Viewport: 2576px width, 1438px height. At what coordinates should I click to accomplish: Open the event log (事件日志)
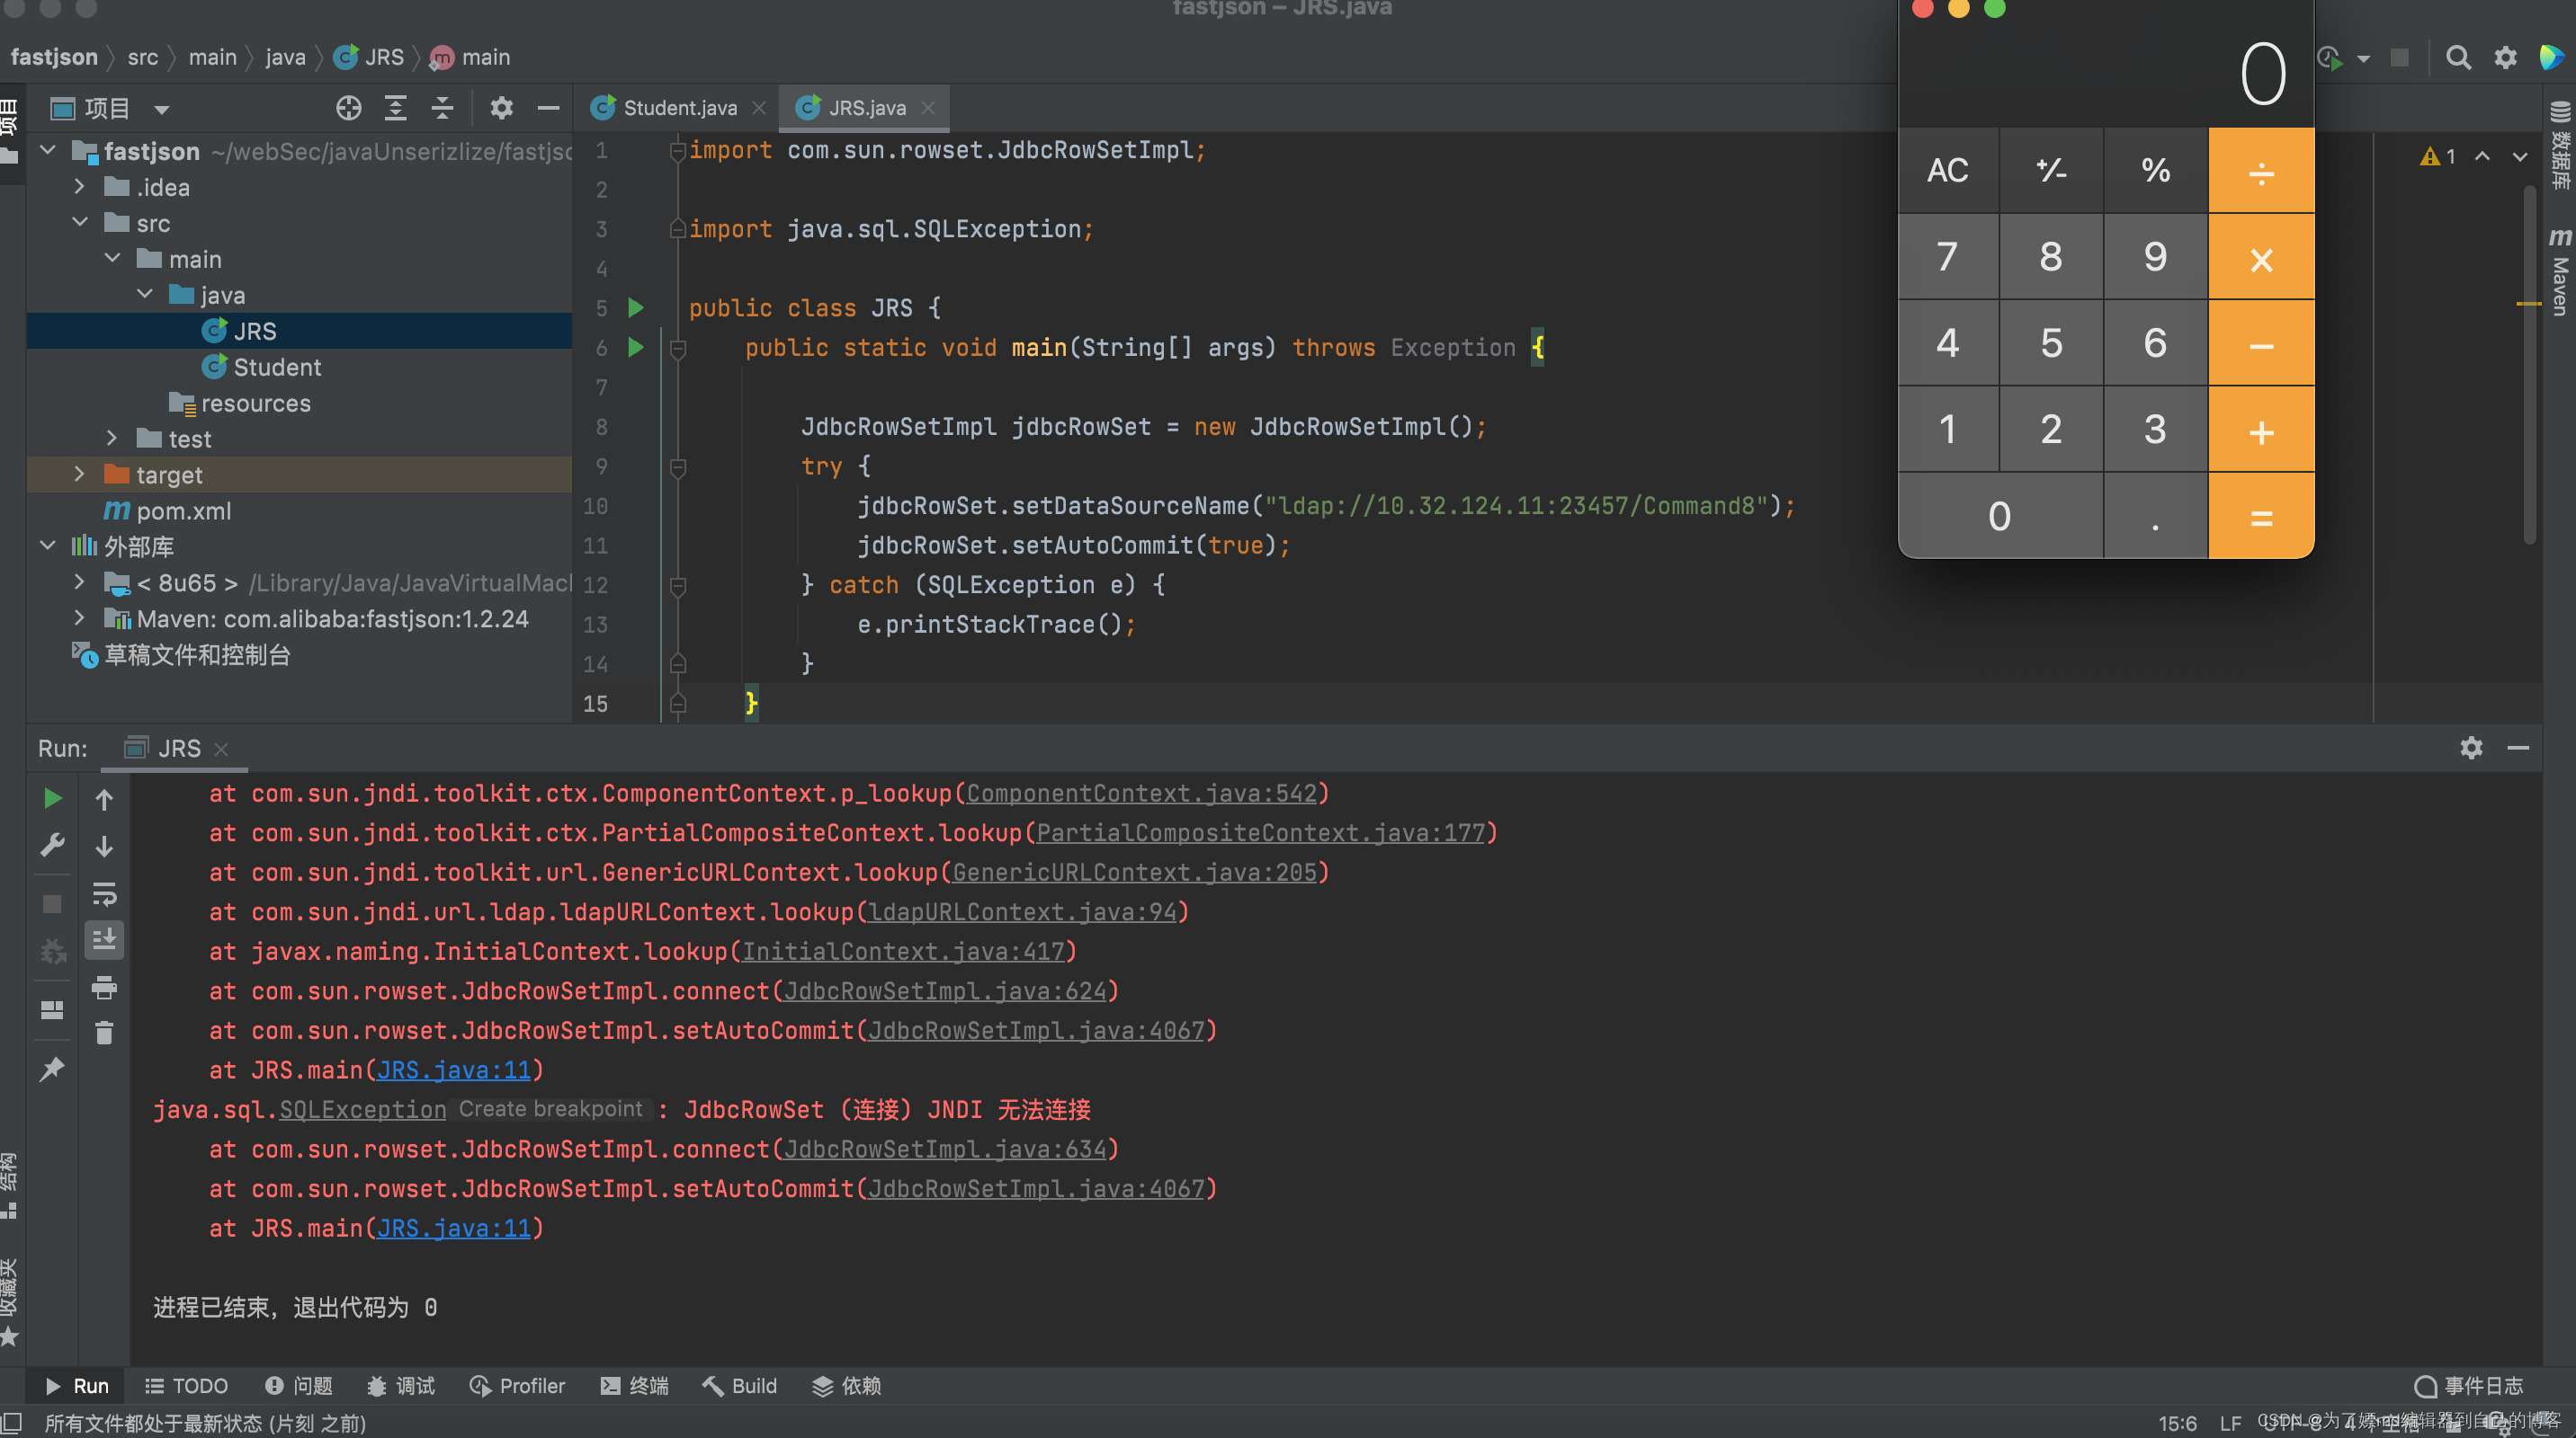[x=2468, y=1386]
